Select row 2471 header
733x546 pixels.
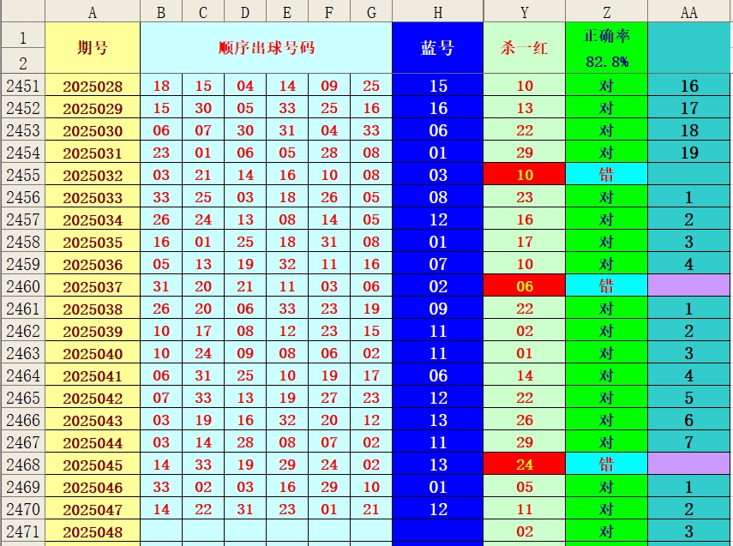(x=23, y=531)
